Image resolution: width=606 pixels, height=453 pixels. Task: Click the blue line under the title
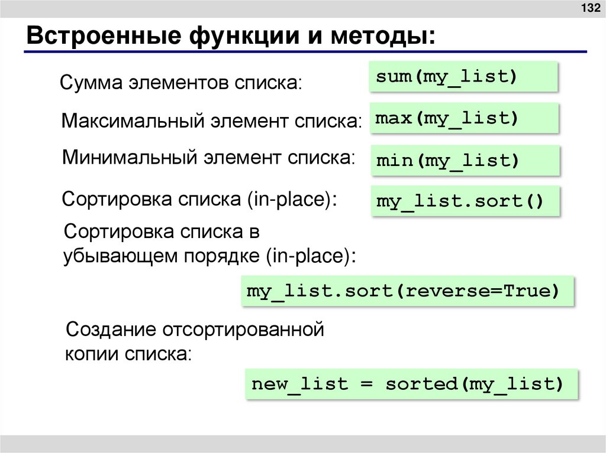(x=305, y=52)
